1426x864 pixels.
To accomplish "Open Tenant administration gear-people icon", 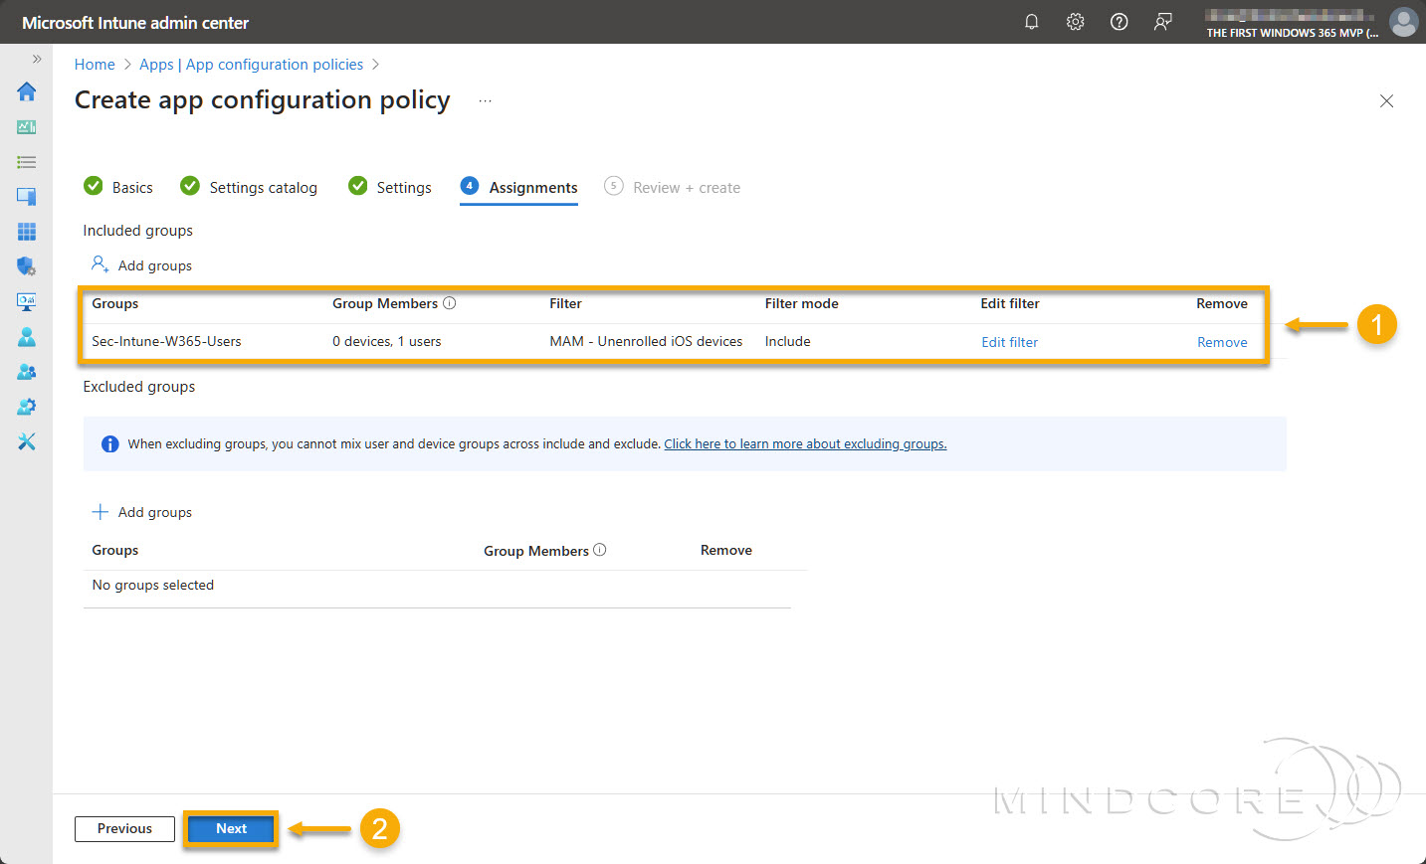I will (27, 407).
